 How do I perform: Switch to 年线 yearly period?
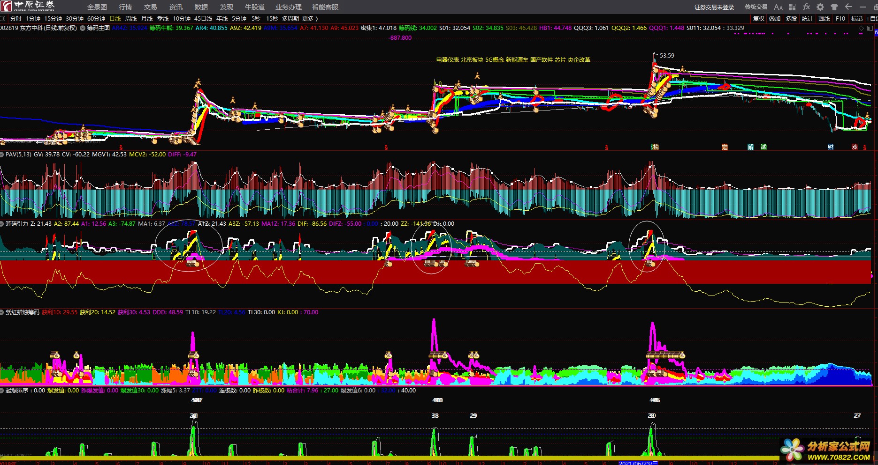(x=222, y=19)
